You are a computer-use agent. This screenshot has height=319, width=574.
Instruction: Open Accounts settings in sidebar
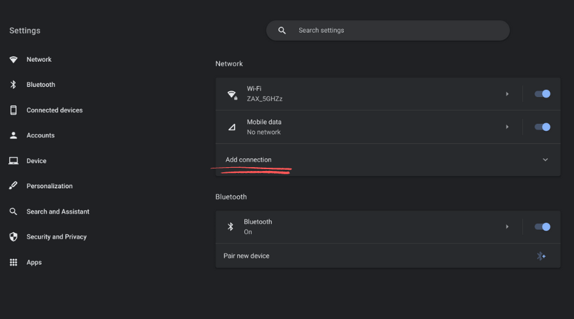tap(40, 135)
